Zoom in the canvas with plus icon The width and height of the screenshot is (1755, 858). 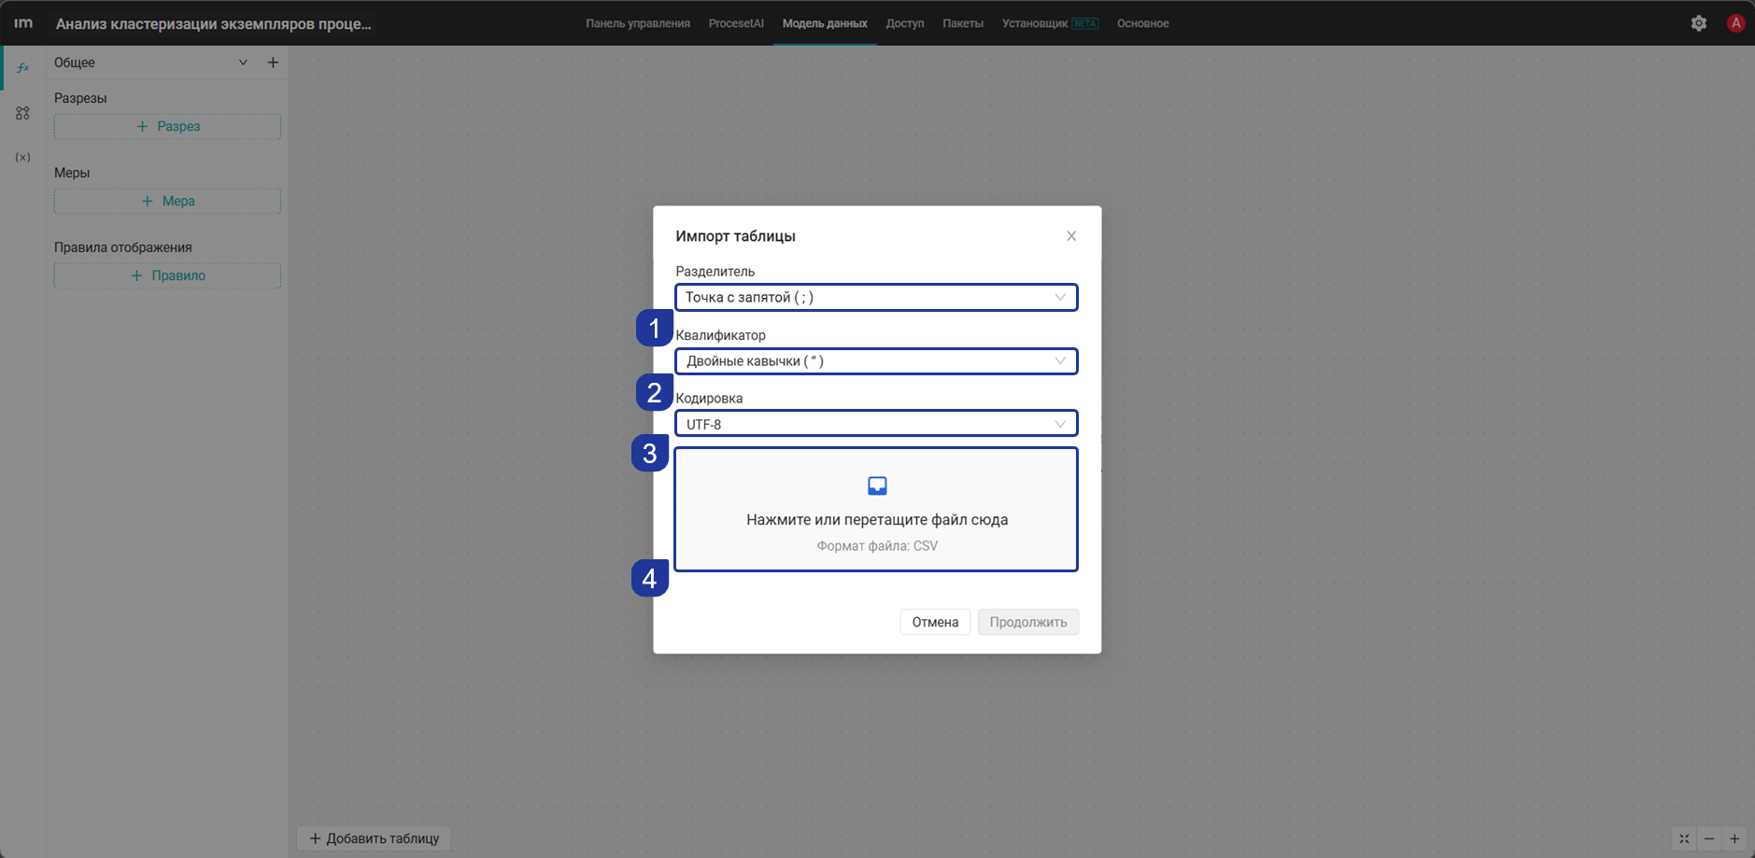[x=1734, y=838]
